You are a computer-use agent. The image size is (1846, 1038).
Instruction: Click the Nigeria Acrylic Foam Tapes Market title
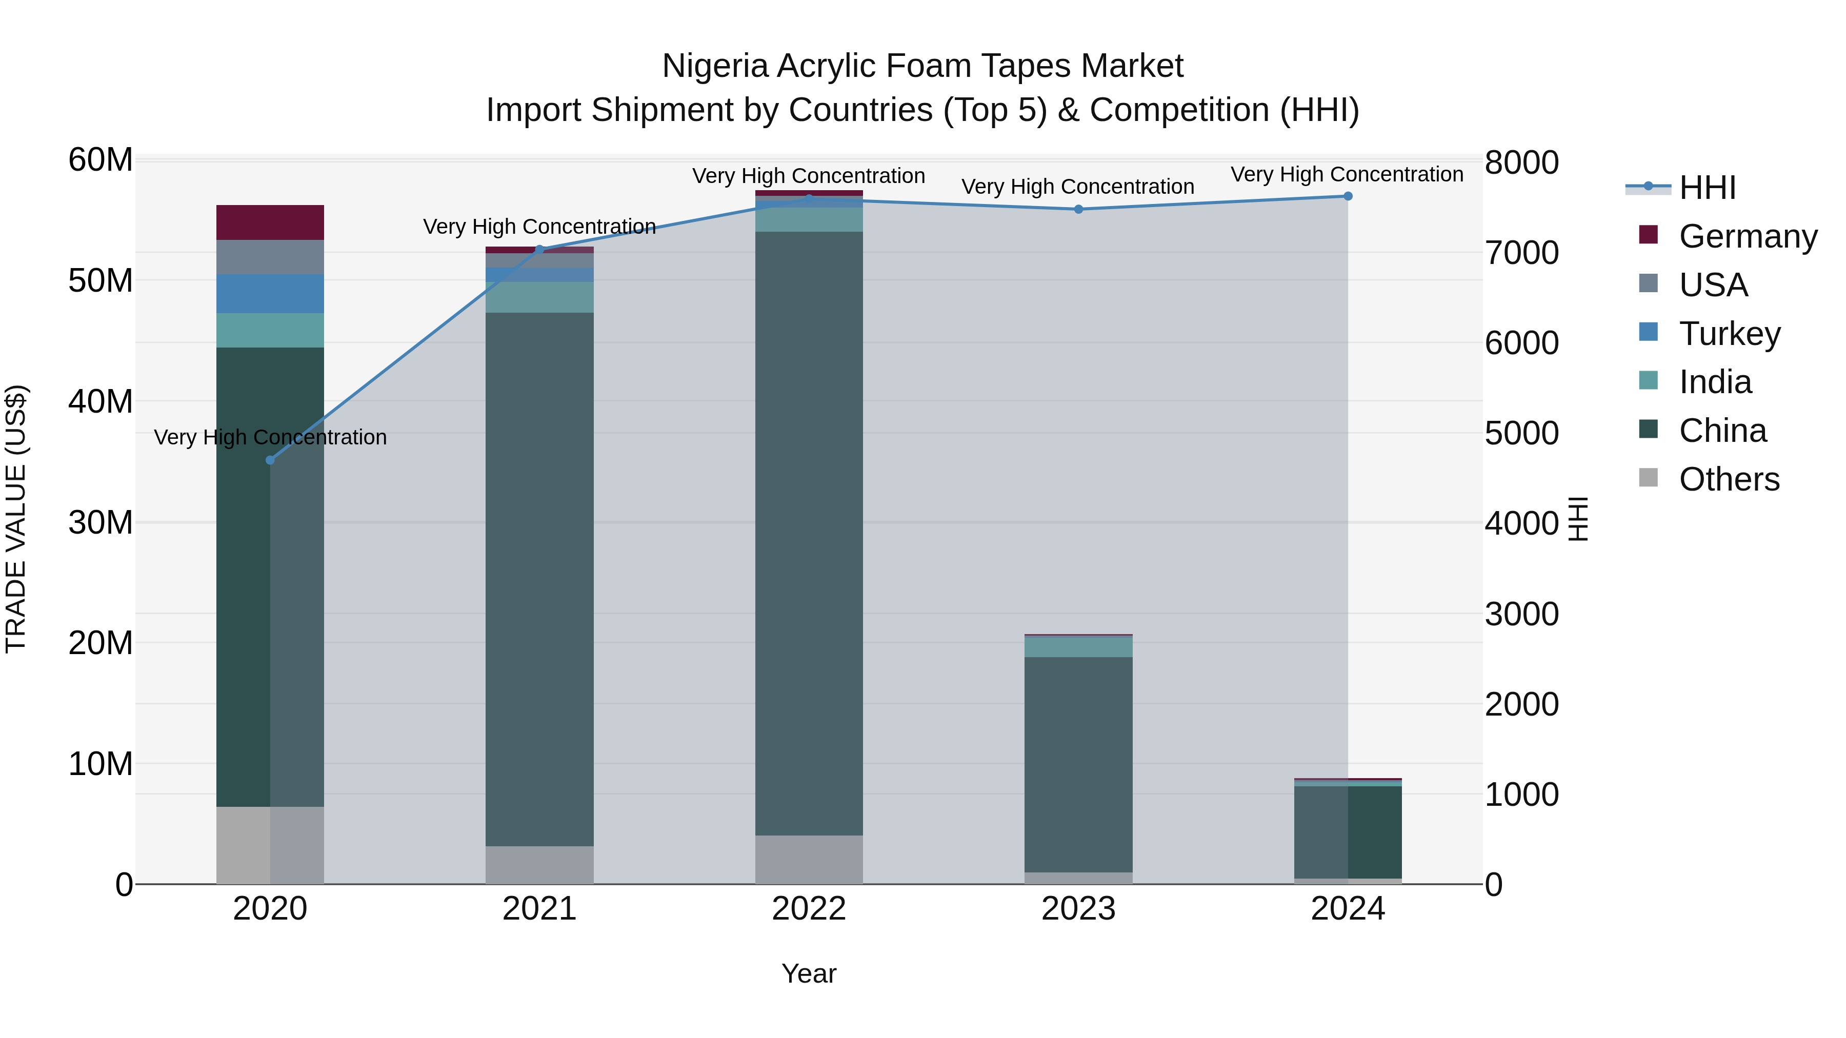(x=922, y=66)
